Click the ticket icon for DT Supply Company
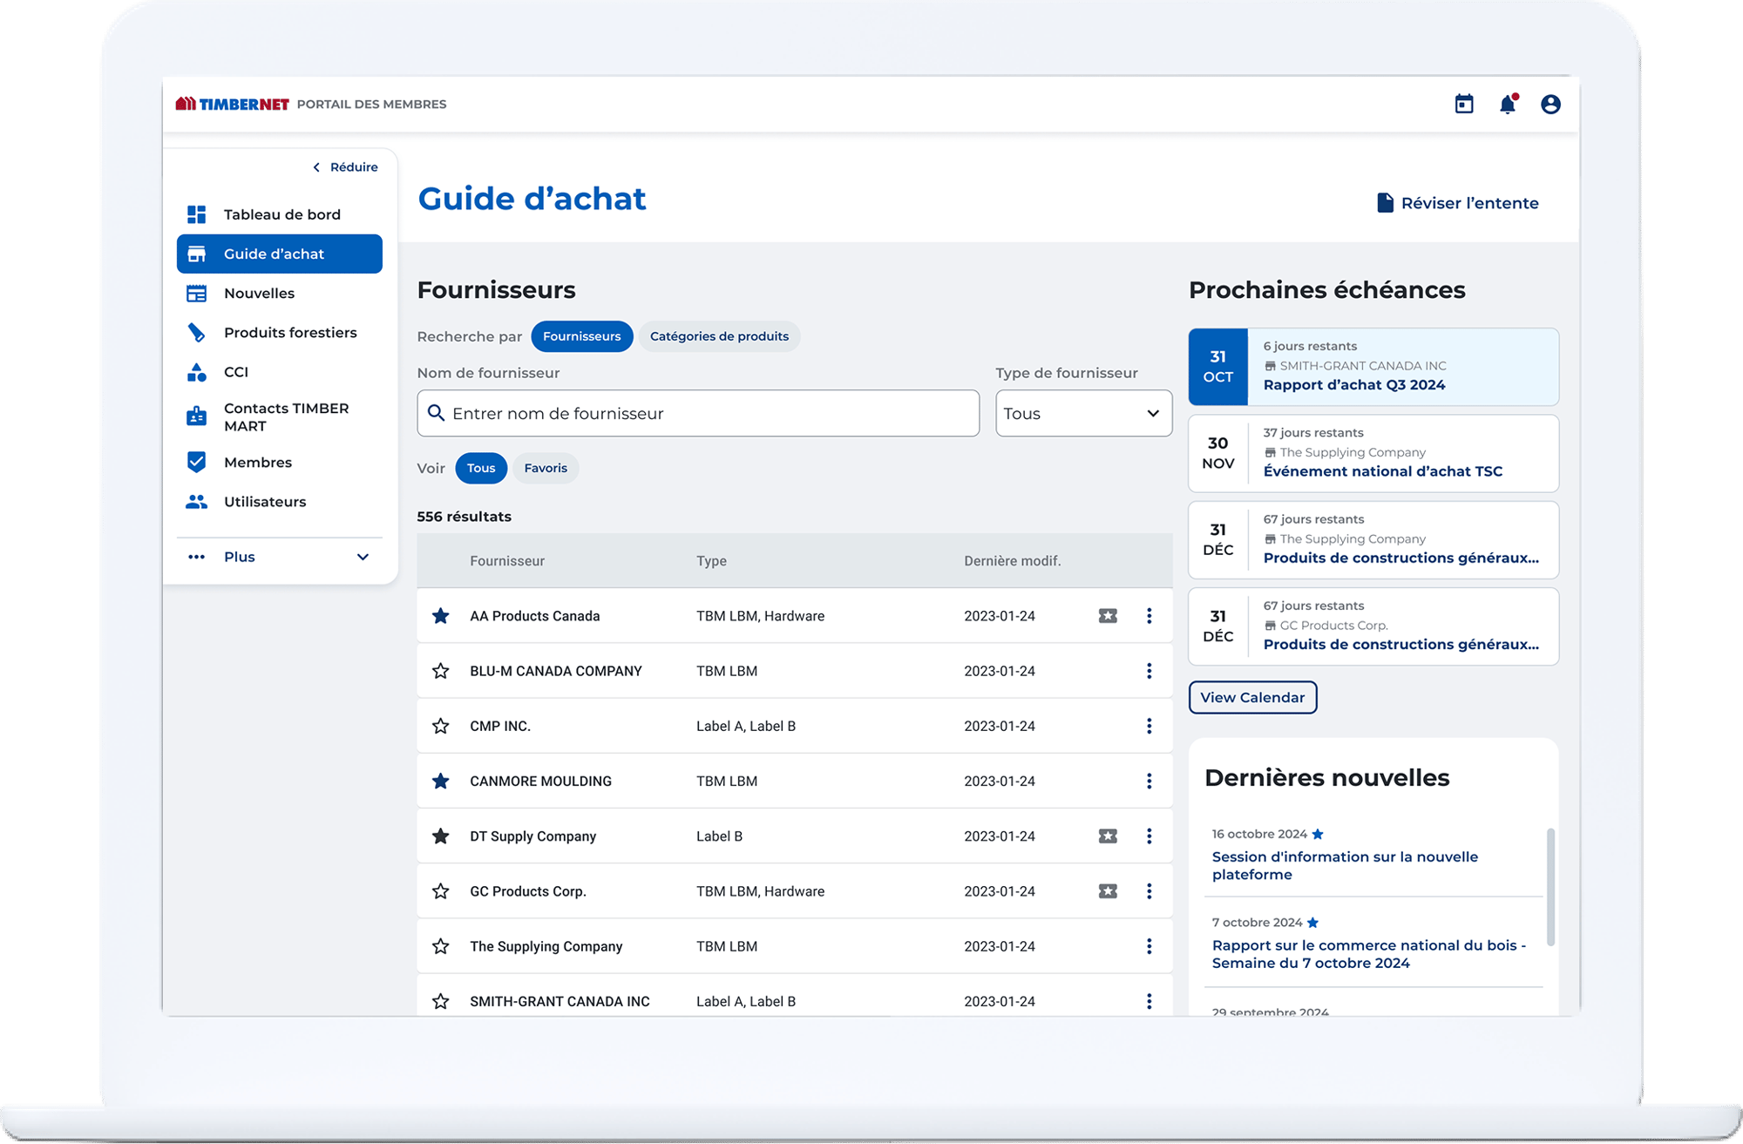The width and height of the screenshot is (1743, 1144). pyautogui.click(x=1108, y=836)
